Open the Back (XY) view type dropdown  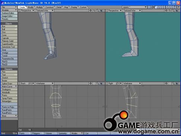pos(27,83)
